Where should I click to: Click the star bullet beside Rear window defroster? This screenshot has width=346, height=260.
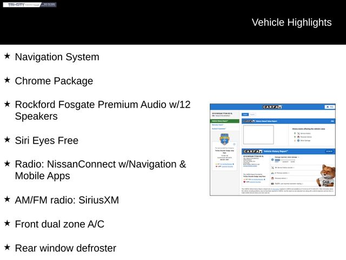tap(7, 247)
